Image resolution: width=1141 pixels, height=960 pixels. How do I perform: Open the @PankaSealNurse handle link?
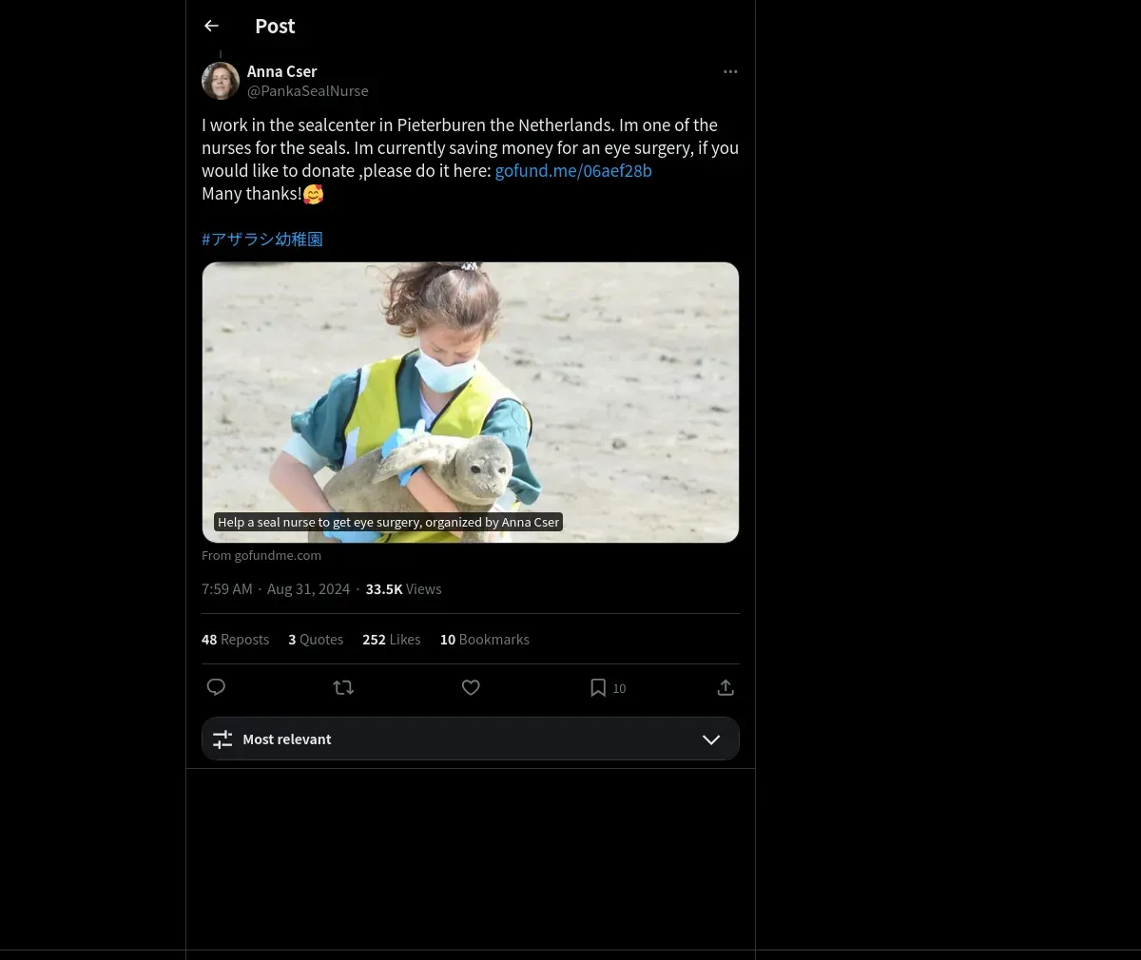(x=307, y=91)
